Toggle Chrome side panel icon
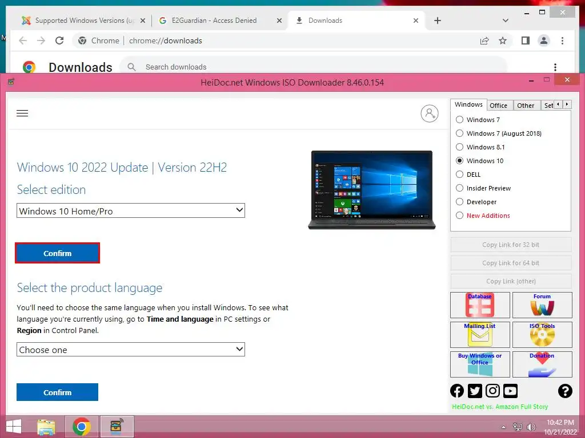 click(526, 40)
